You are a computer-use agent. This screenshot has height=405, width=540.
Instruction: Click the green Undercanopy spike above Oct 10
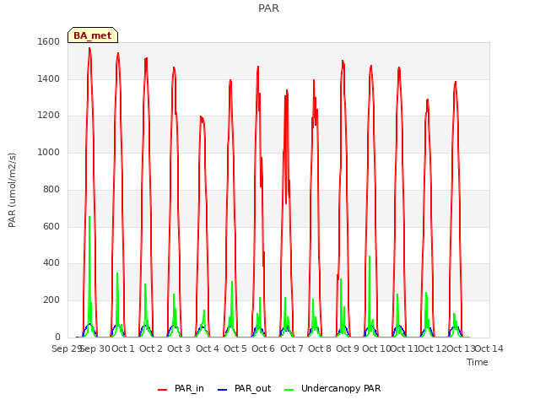point(370,257)
